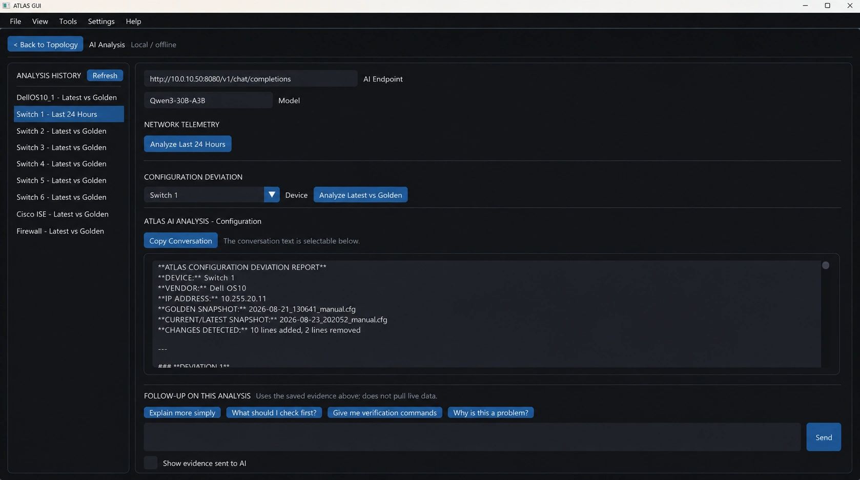Click the AI Endpoint URL field
This screenshot has width=860, height=480.
point(251,79)
